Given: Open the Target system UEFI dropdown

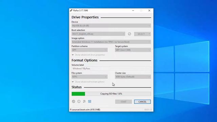Looking at the screenshot, I should [x=133, y=50].
